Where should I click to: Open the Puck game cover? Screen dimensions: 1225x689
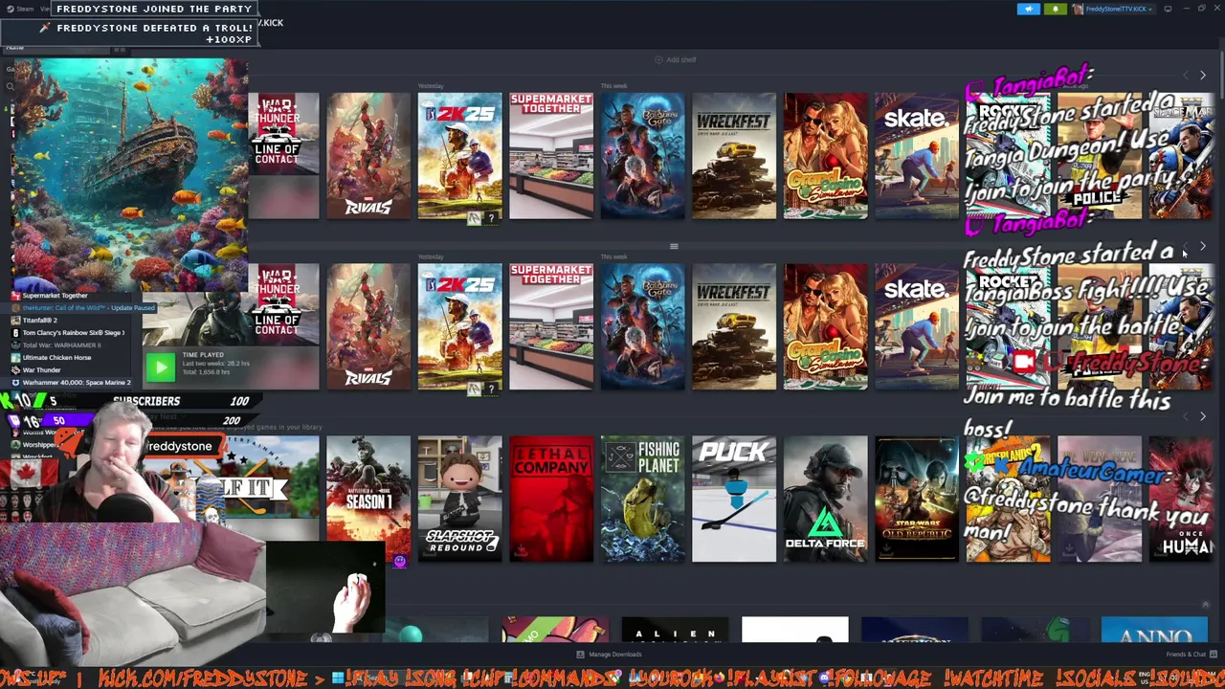(734, 499)
